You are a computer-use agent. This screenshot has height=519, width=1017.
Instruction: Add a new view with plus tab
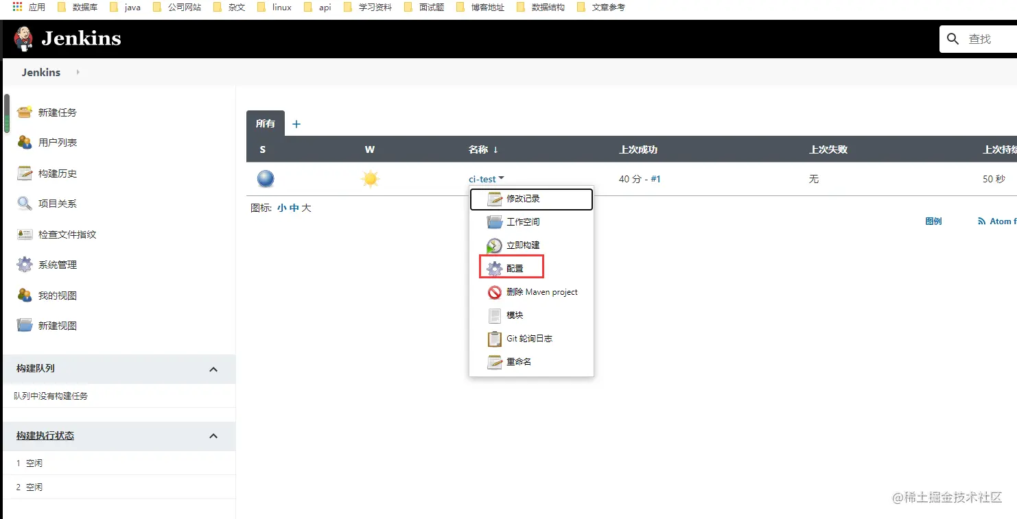296,124
